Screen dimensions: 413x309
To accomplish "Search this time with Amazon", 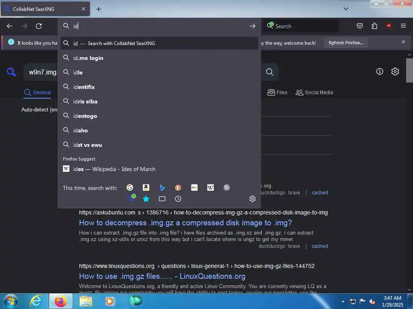I will [146, 187].
